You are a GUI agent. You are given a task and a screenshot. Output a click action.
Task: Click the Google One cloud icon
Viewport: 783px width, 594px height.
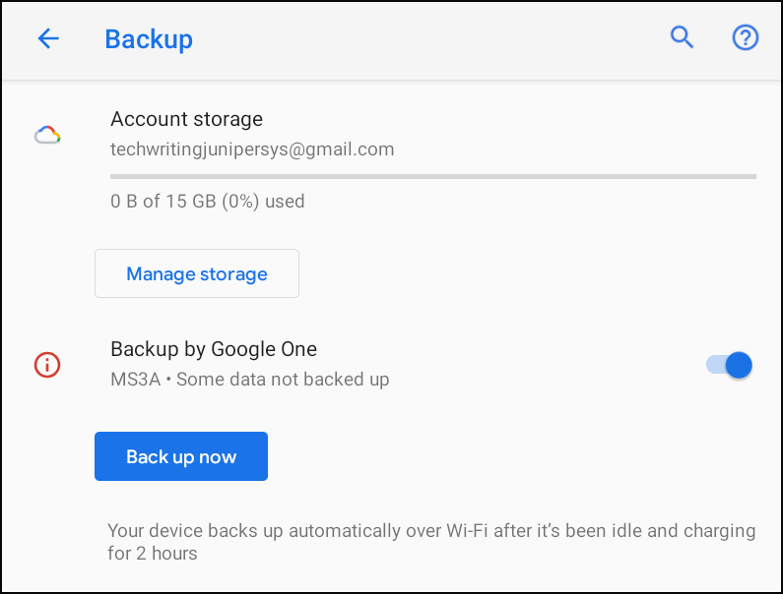(x=47, y=135)
